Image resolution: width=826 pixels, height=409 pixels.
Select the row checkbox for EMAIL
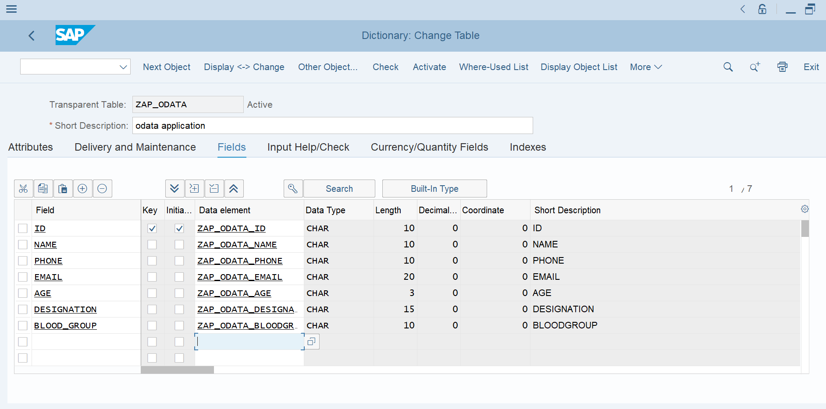tap(23, 277)
